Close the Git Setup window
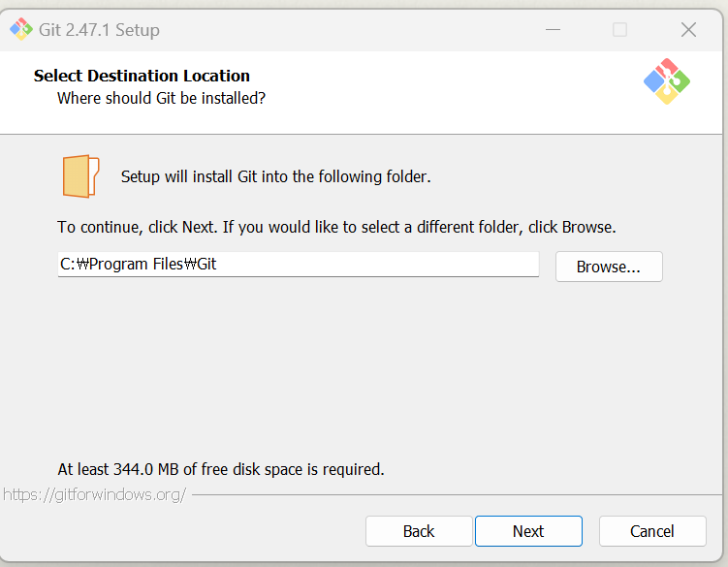 [688, 30]
